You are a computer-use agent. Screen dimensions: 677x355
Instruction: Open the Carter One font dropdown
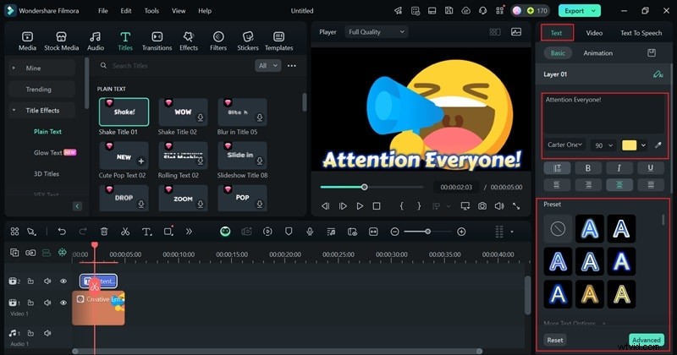click(564, 145)
